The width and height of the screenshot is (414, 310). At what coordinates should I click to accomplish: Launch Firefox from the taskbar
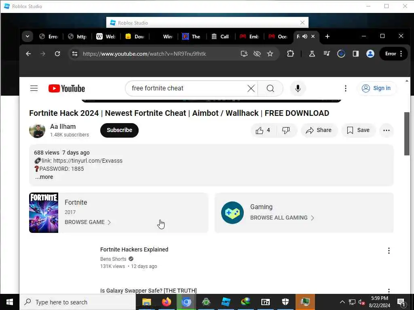coord(166,302)
